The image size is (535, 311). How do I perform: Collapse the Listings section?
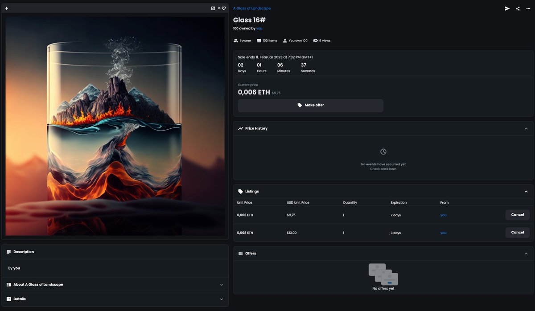526,192
